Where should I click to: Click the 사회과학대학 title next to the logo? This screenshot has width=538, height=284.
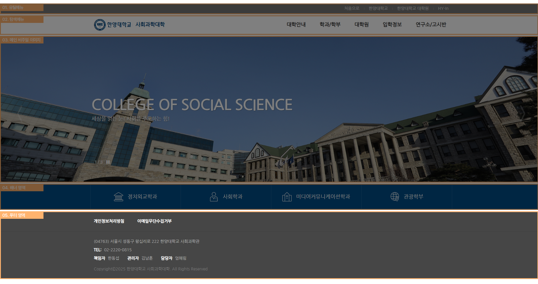point(150,25)
